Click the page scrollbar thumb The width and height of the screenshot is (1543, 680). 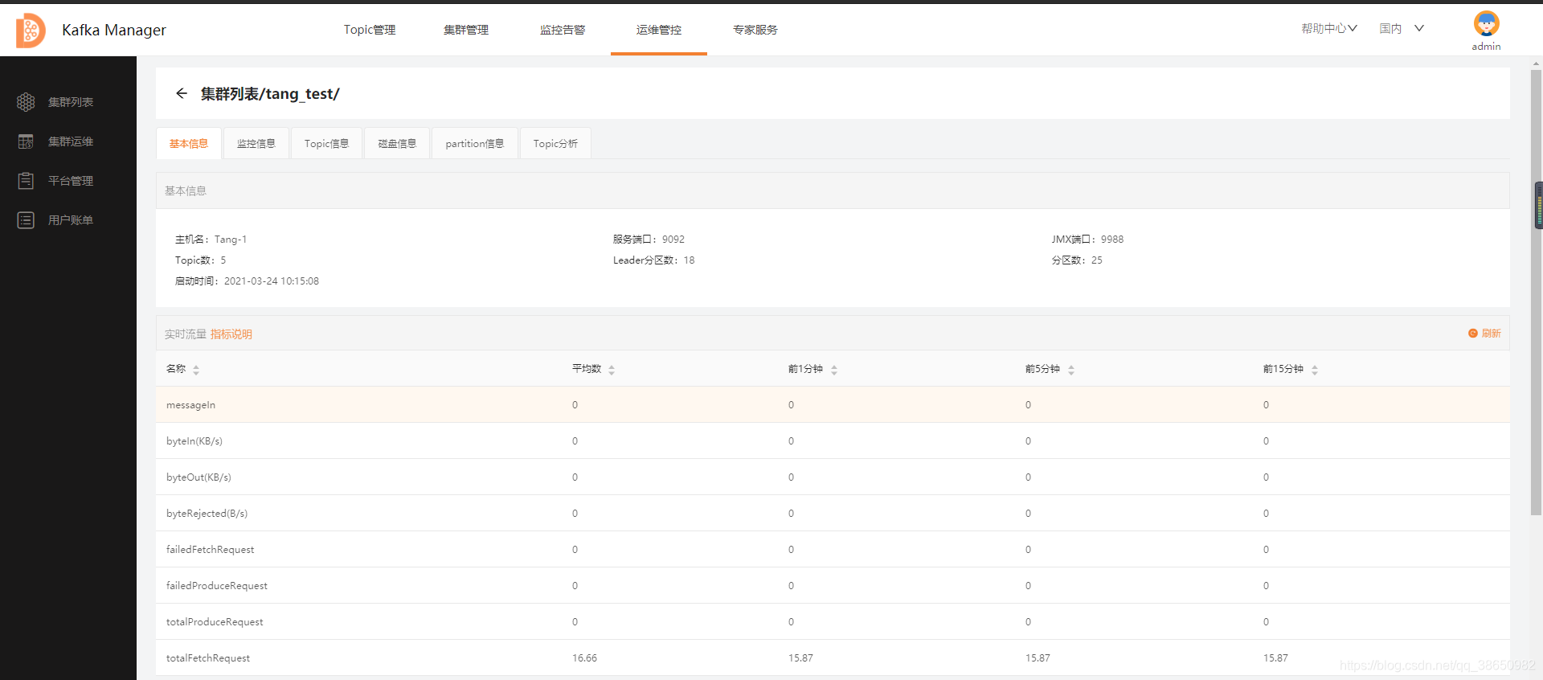(1537, 292)
